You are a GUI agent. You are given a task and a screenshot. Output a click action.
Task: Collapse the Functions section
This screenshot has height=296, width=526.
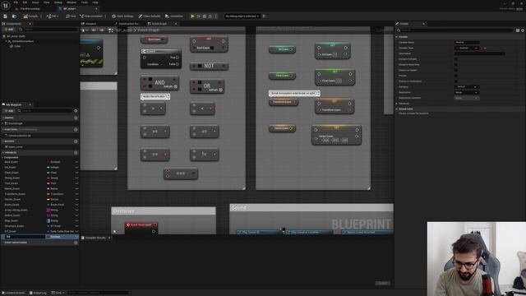tap(3, 130)
